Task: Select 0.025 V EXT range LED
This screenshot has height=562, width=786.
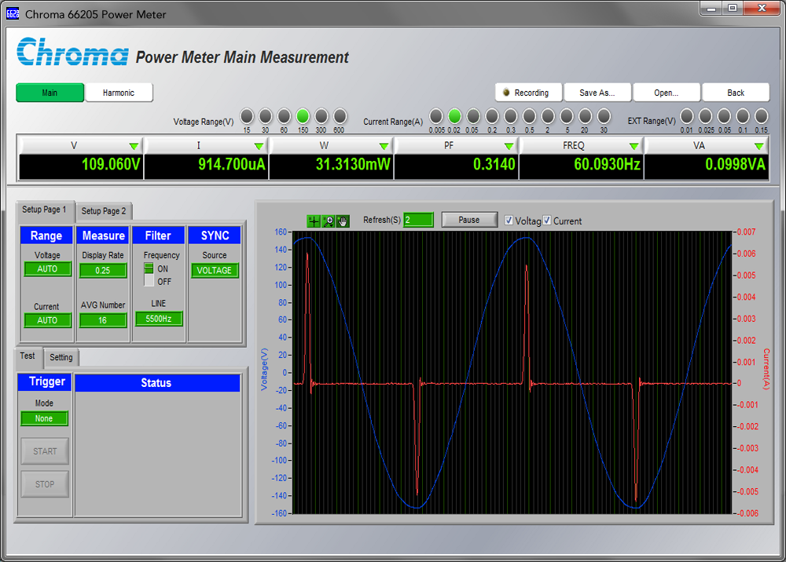Action: (705, 116)
